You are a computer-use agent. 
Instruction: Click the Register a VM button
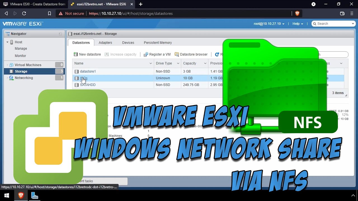tap(157, 54)
